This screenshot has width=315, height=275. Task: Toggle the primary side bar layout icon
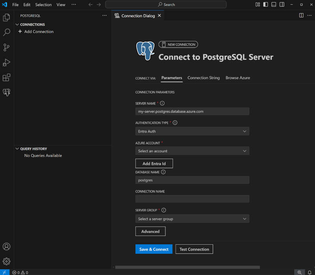tap(266, 5)
